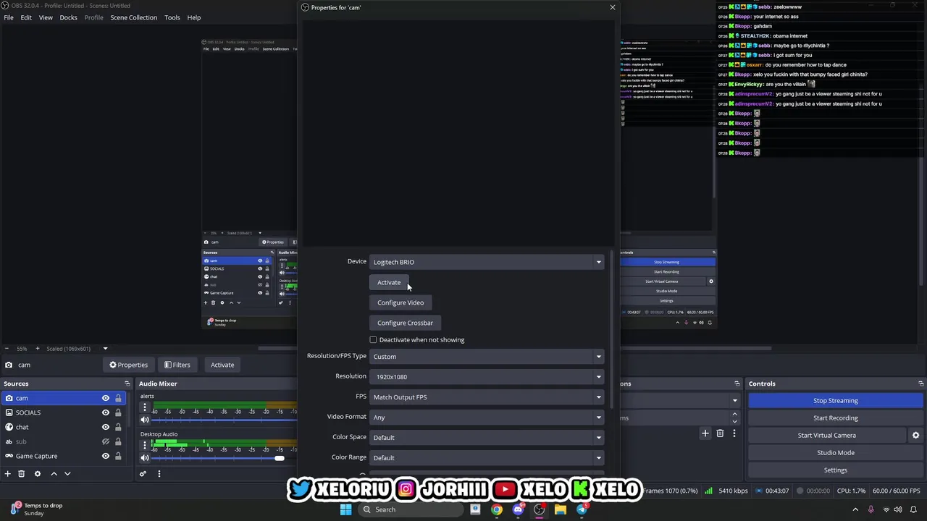Select the Game Capture source row
927x521 pixels.
tap(64, 456)
